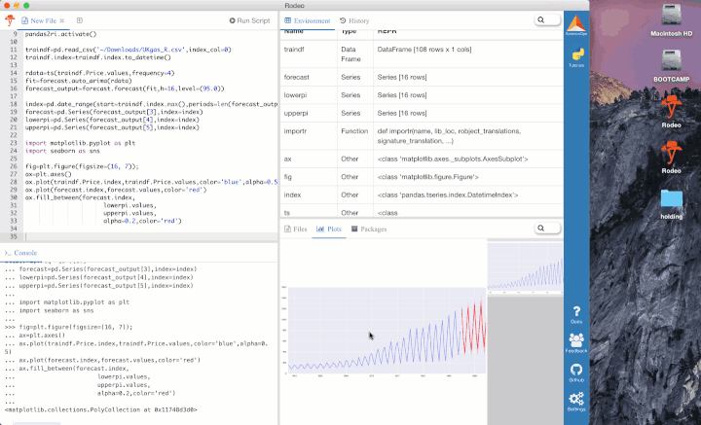Open the Python Tutorials sidebar icon
The height and width of the screenshot is (425, 701).
(x=576, y=57)
